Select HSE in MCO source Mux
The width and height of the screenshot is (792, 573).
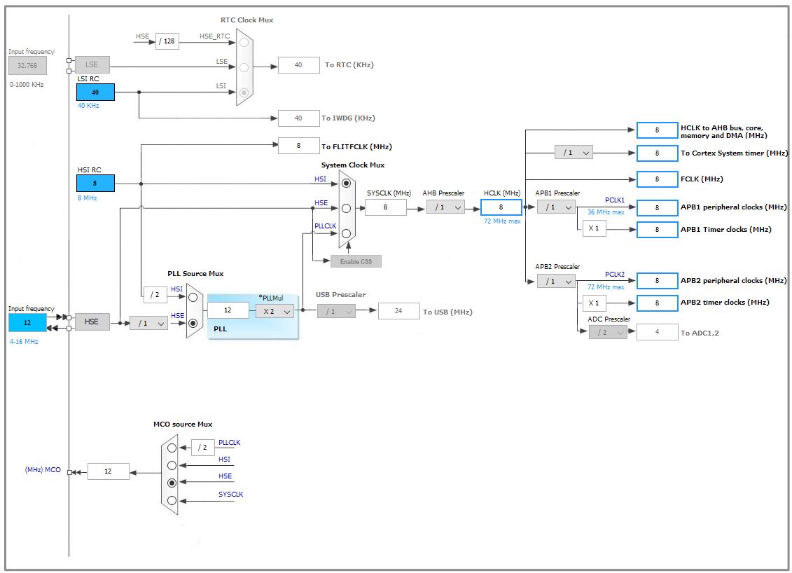(172, 483)
